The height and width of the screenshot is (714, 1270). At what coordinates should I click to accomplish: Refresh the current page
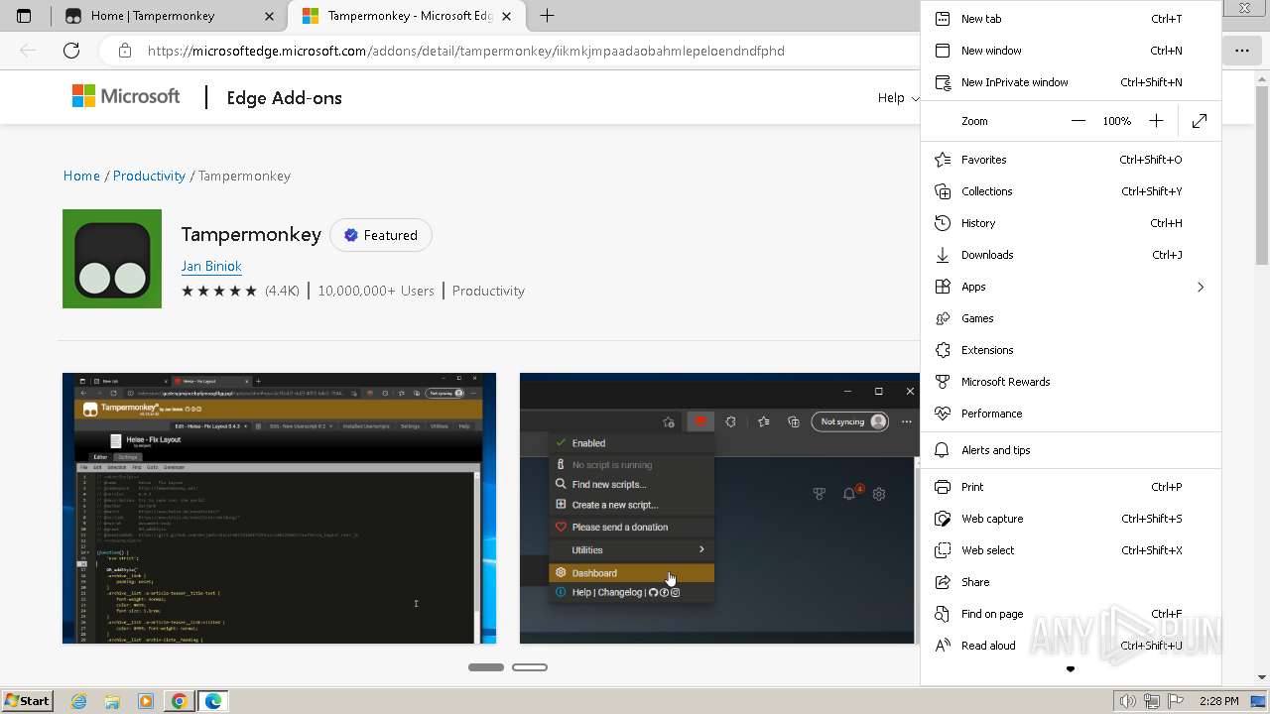(x=71, y=51)
